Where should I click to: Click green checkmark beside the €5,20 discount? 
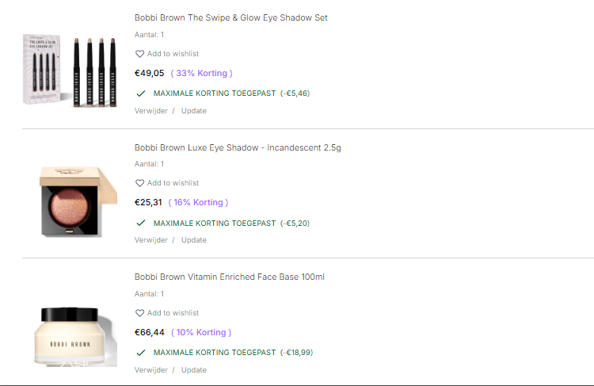141,223
